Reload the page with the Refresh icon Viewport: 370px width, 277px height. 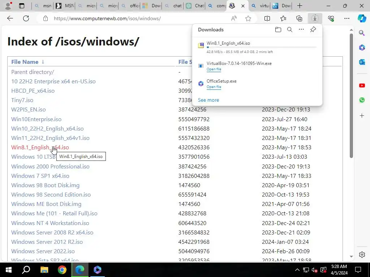point(26,18)
